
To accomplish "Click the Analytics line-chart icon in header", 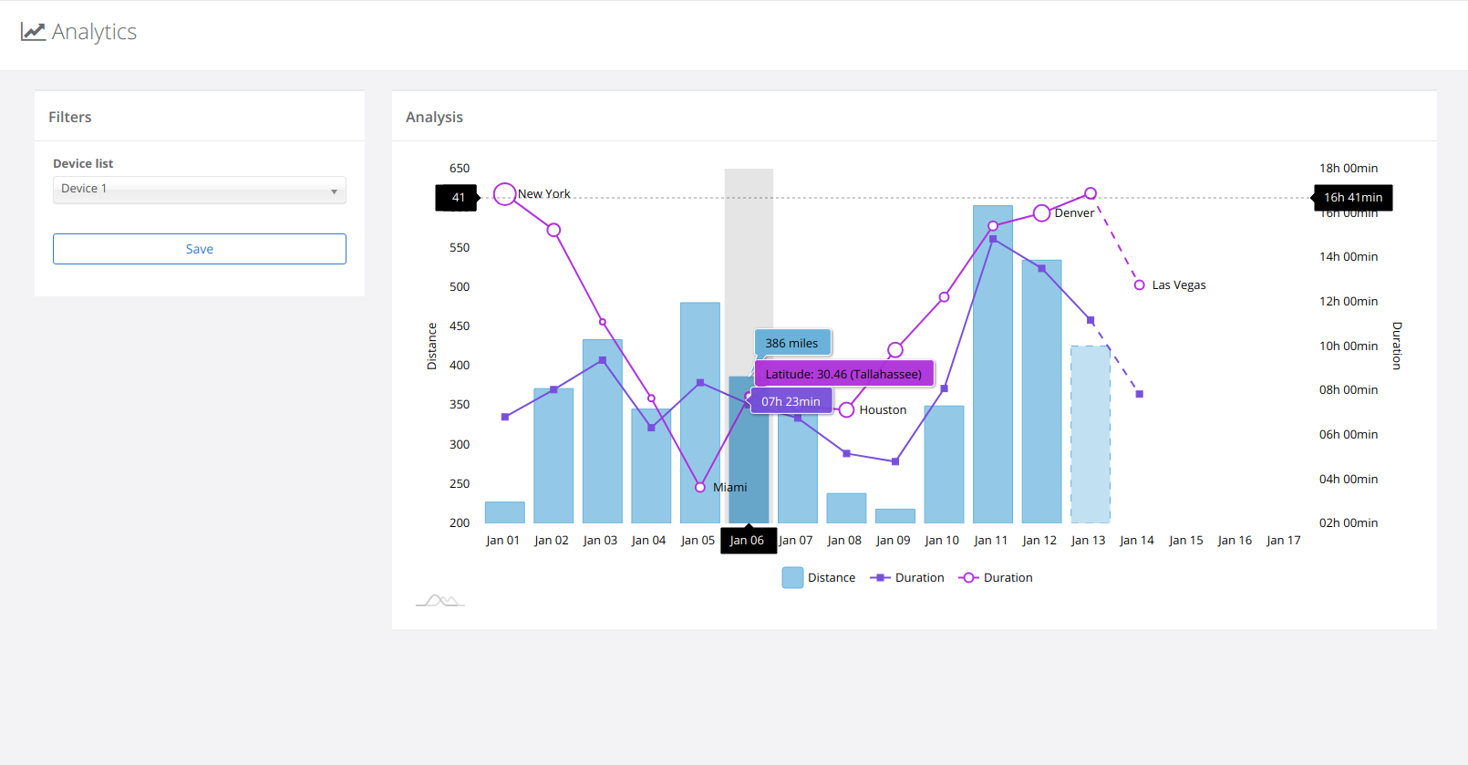I will pos(33,32).
